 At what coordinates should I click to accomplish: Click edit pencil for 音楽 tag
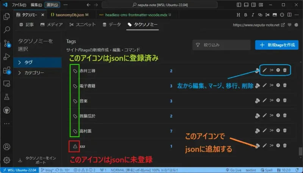tap(264, 100)
